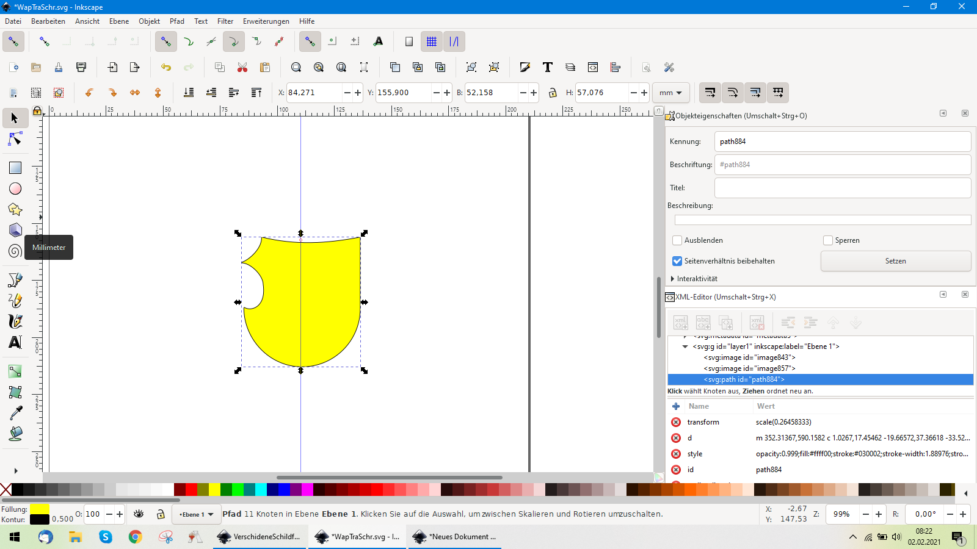The image size is (977, 549).
Task: Open the Ebene 1 layer dropdown
Action: tap(196, 514)
